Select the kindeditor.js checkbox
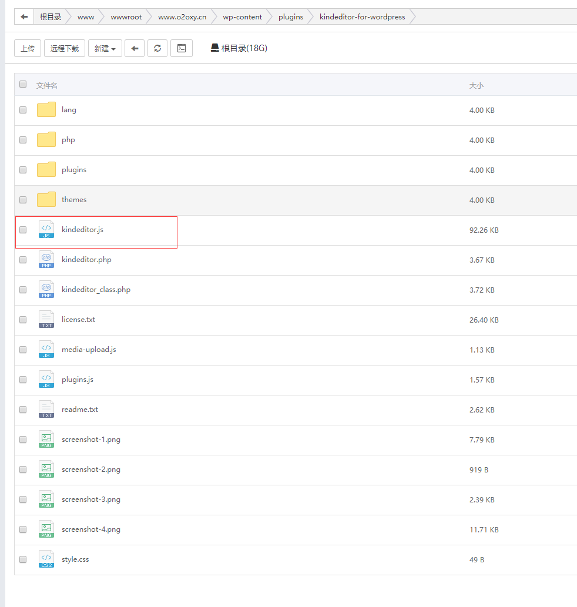 [x=23, y=230]
